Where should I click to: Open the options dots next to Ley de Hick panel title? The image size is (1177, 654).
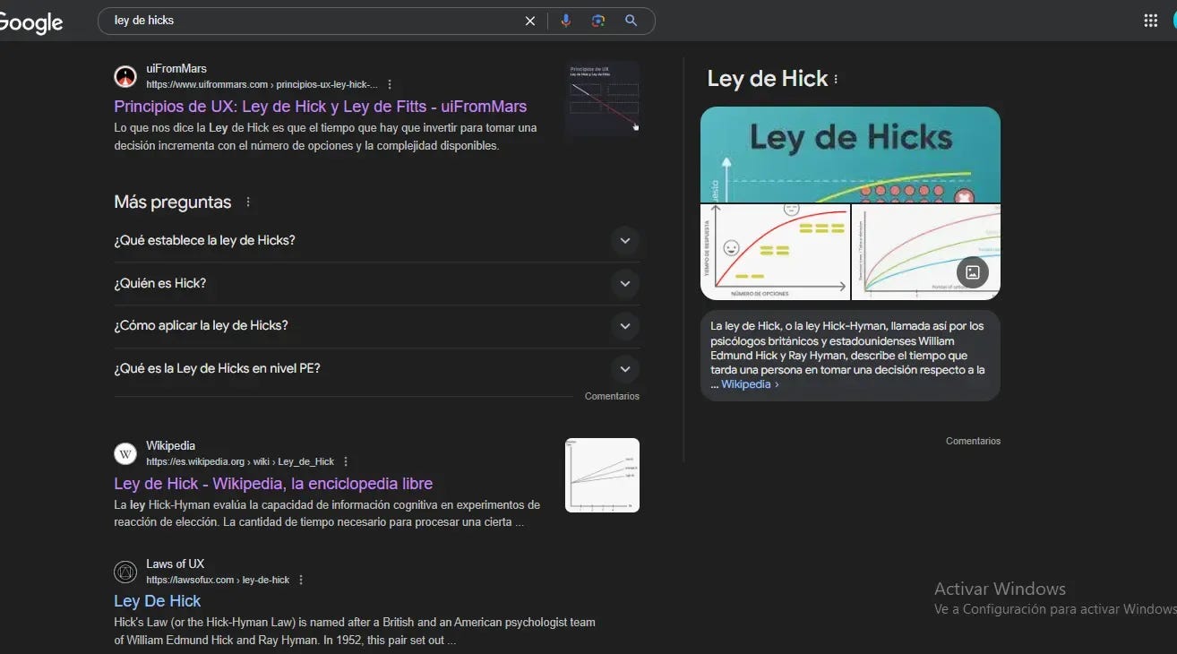836,79
